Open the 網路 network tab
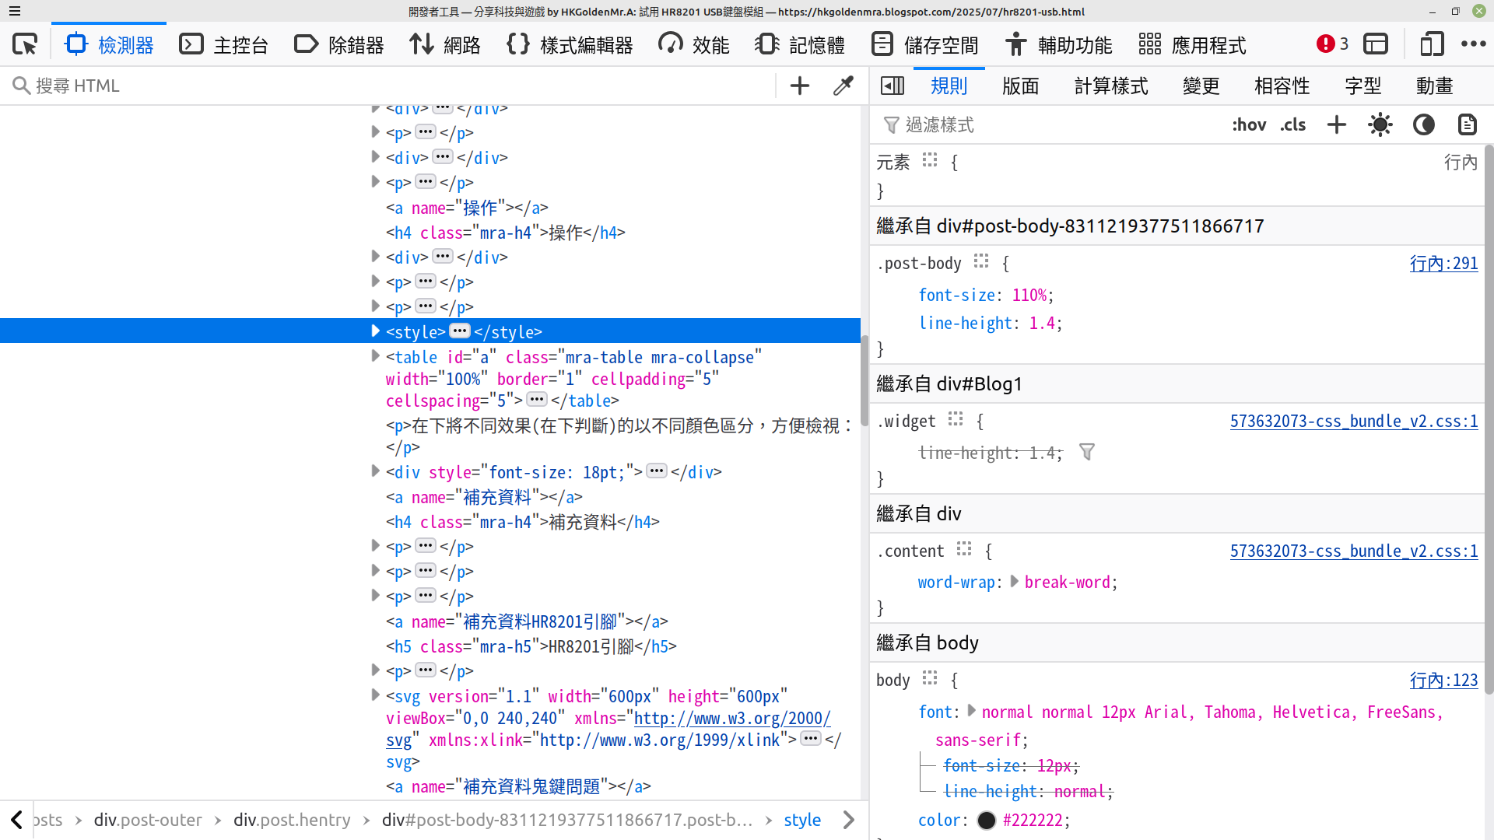The image size is (1494, 840). point(445,44)
